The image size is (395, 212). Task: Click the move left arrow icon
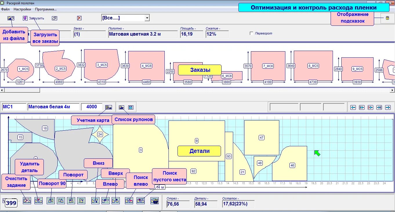(x=106, y=200)
